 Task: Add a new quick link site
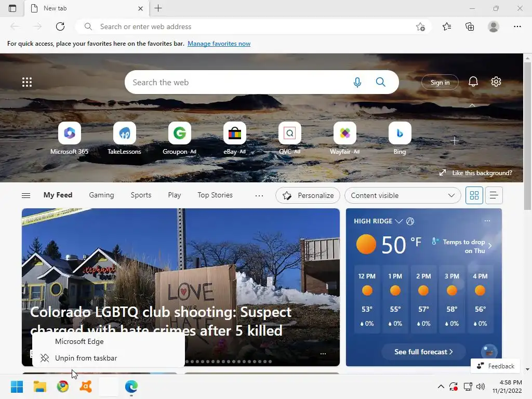pyautogui.click(x=455, y=140)
